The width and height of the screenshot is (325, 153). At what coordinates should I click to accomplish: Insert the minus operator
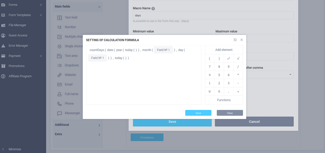tap(238, 83)
